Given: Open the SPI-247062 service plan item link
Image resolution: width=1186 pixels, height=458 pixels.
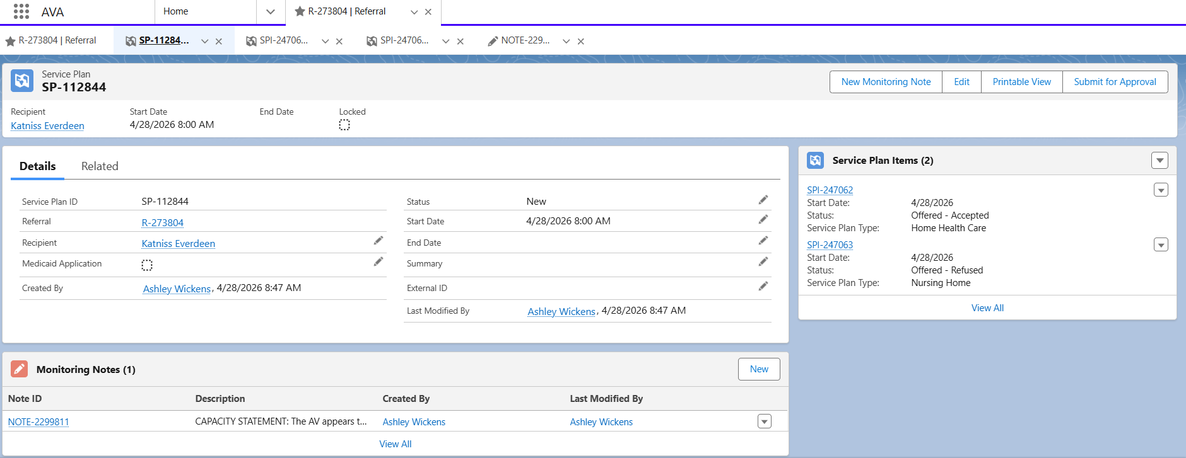Looking at the screenshot, I should (x=830, y=190).
